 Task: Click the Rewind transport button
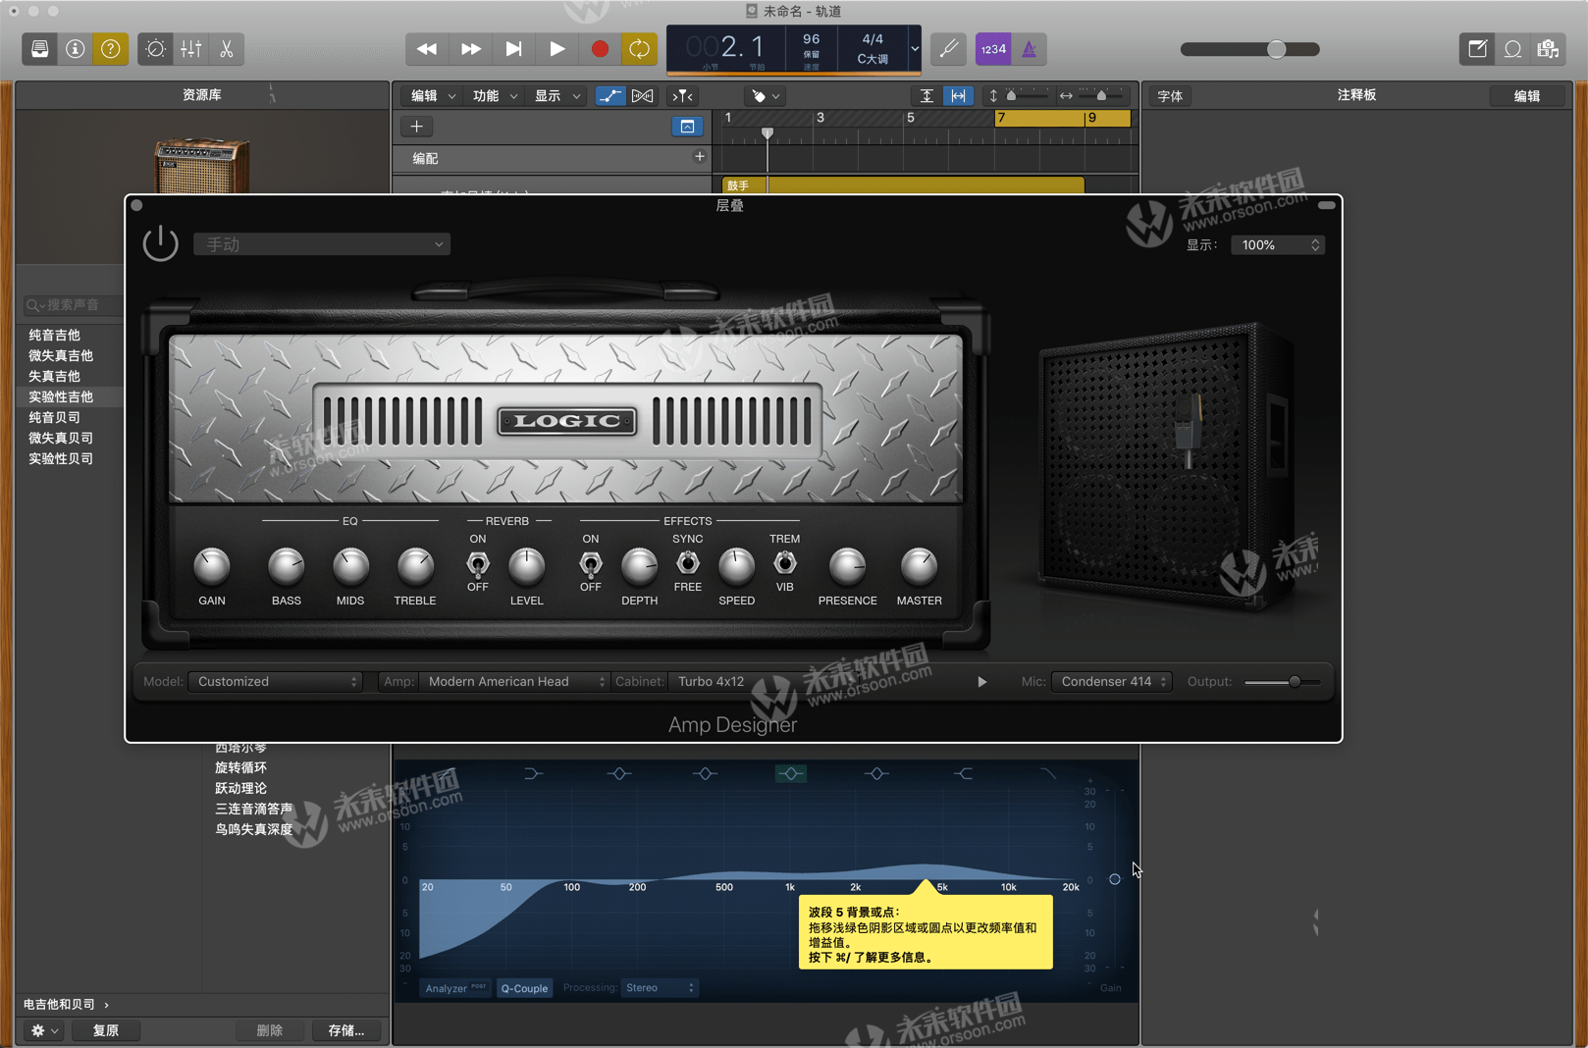pos(427,49)
